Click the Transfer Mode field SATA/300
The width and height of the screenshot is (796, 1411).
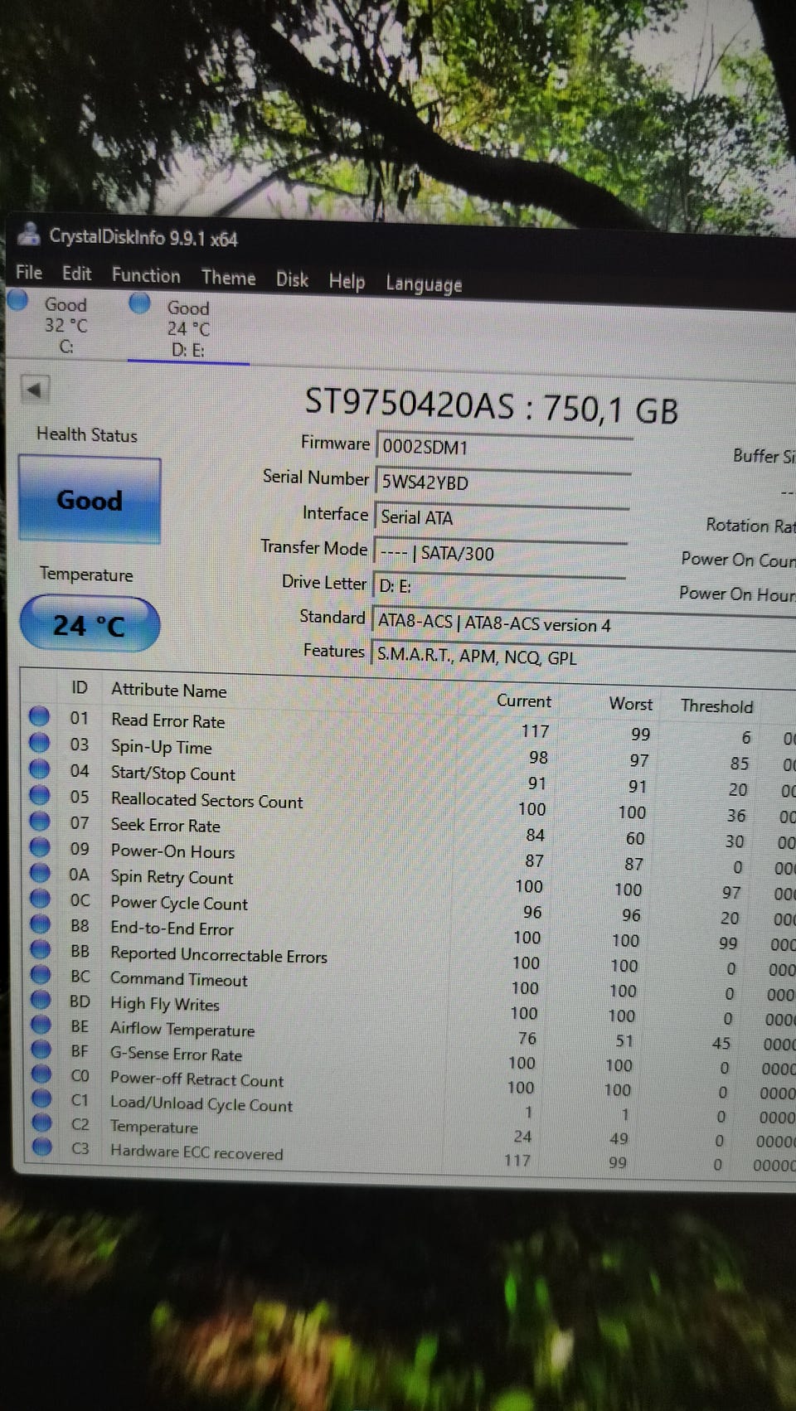500,553
